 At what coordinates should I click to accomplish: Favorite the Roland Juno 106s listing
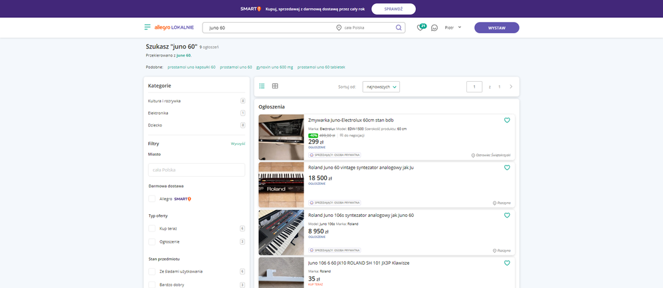pyautogui.click(x=507, y=215)
